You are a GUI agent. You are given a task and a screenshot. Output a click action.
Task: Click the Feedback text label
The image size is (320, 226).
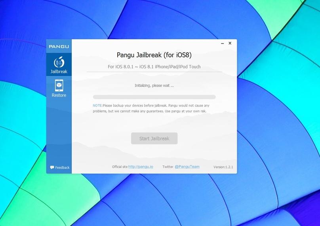pos(62,167)
